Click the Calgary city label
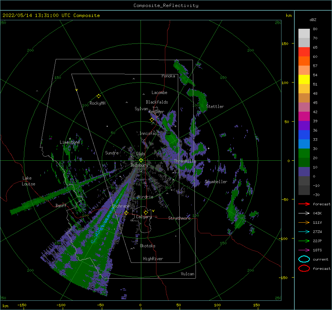This screenshot has width=332, height=310. pyautogui.click(x=144, y=217)
